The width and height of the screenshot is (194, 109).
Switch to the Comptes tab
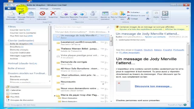[x=56, y=9]
